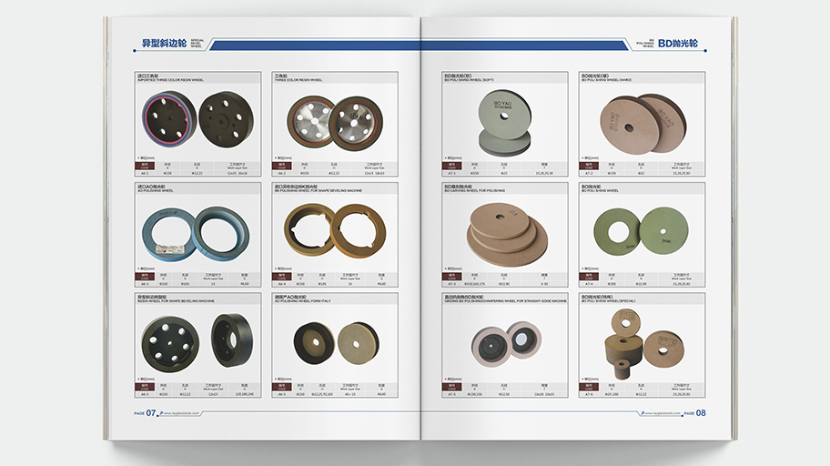Viewport: 830px width, 466px height.
Task: Click the CHAMFERING WHEEL FOR STRAIGHT-EDGE MACHINE title
Action: (x=505, y=300)
